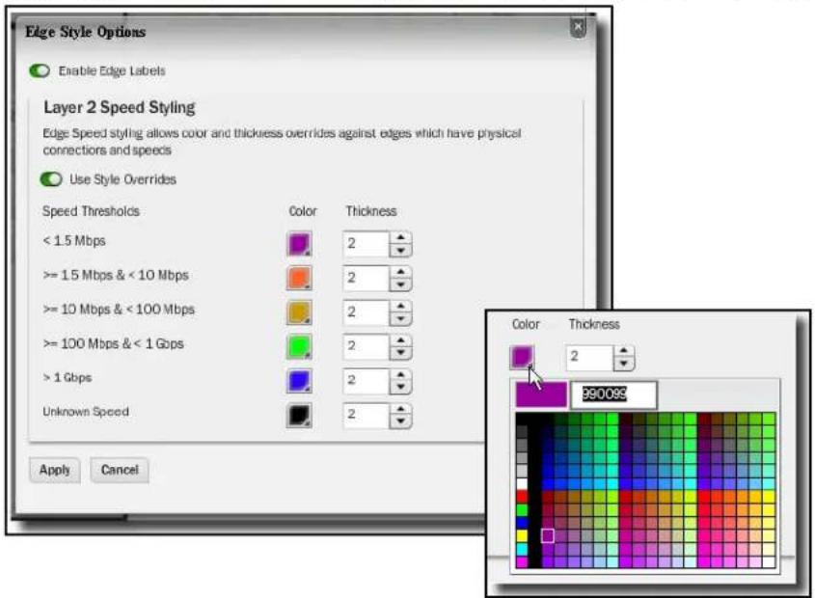This screenshot has width=815, height=598.
Task: Pick white in palette's grayscale column
Action: pos(522,483)
